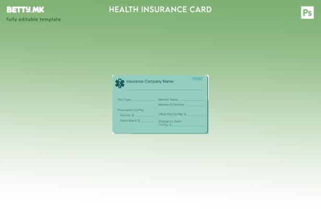Click the 'Office Visit Co-Pay' label text
The height and width of the screenshot is (209, 321).
point(171,114)
